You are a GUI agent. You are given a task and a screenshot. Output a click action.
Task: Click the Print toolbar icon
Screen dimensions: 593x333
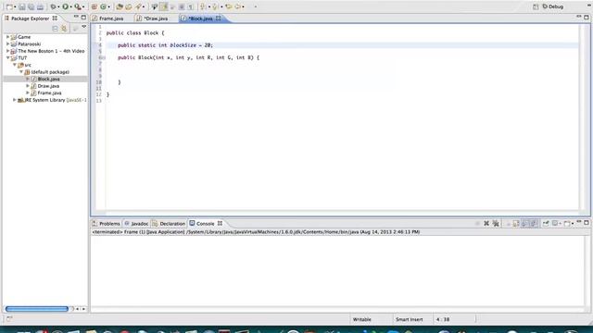(40, 6)
